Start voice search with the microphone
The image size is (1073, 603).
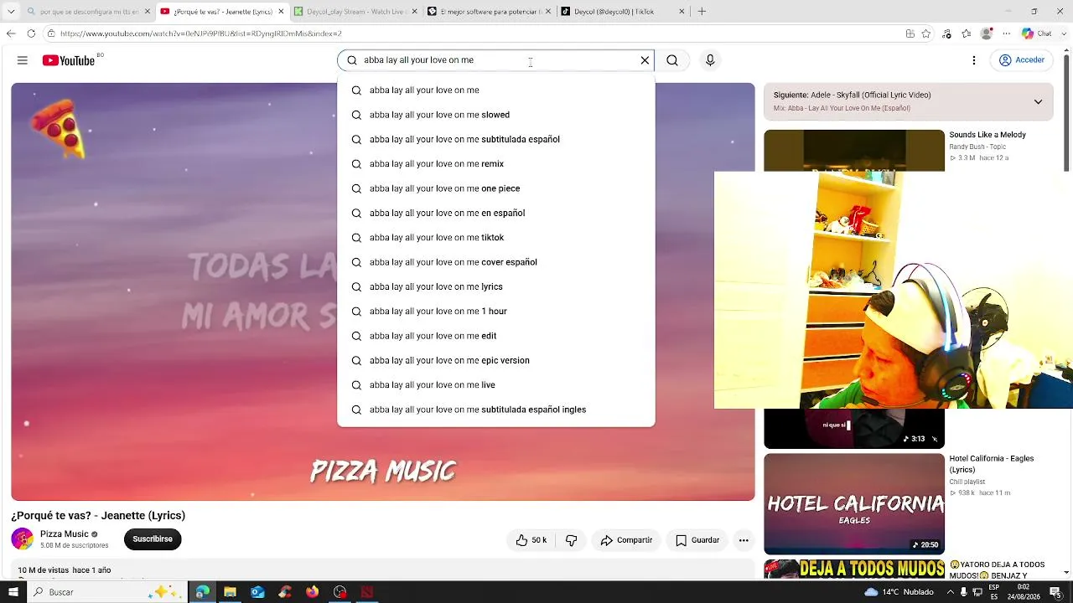click(x=710, y=60)
